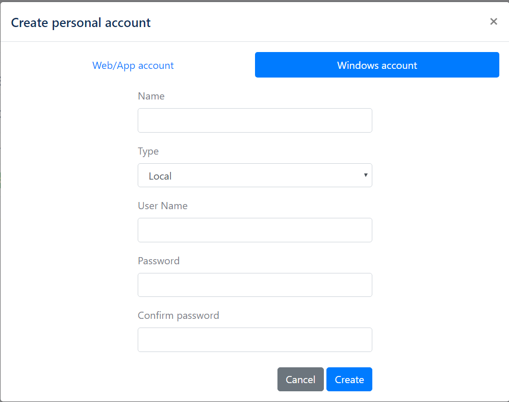Viewport: 509px width, 402px height.
Task: Switch to the Web/App account tab
Action: click(x=133, y=65)
